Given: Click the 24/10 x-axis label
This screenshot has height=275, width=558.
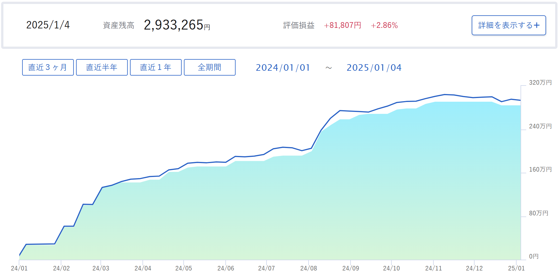Looking at the screenshot, I should point(391,268).
